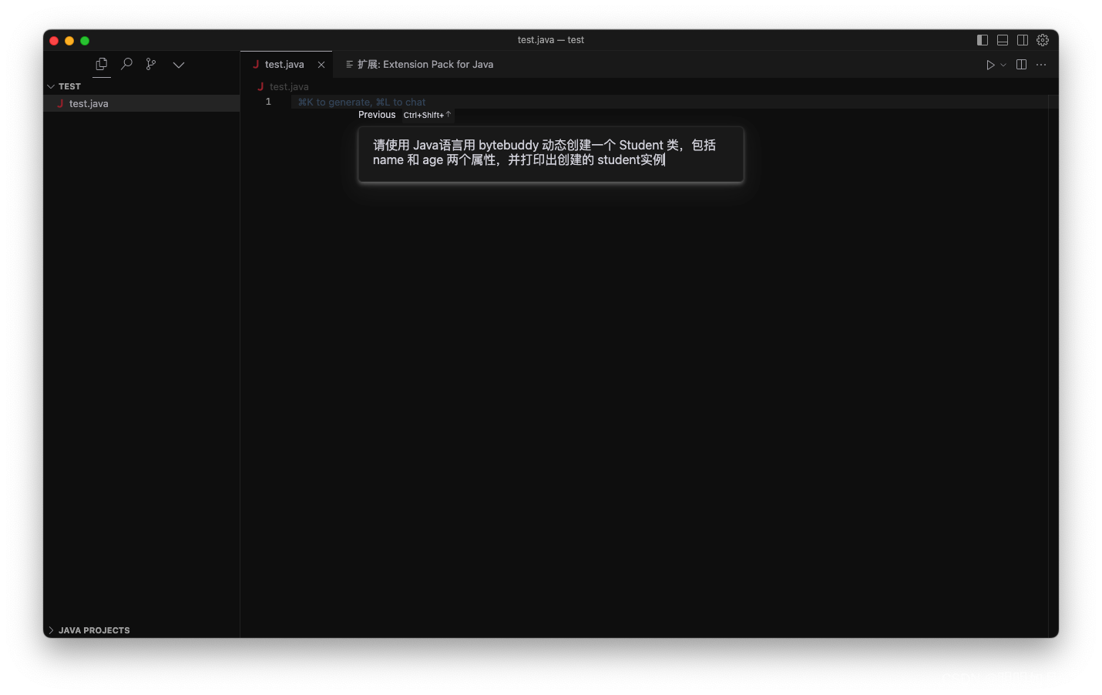This screenshot has height=695, width=1102.
Task: Open the Search view icon
Action: pos(127,64)
